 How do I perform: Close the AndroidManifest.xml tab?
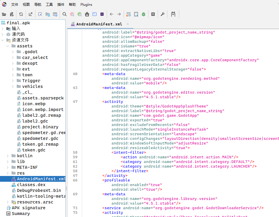pos(128,24)
